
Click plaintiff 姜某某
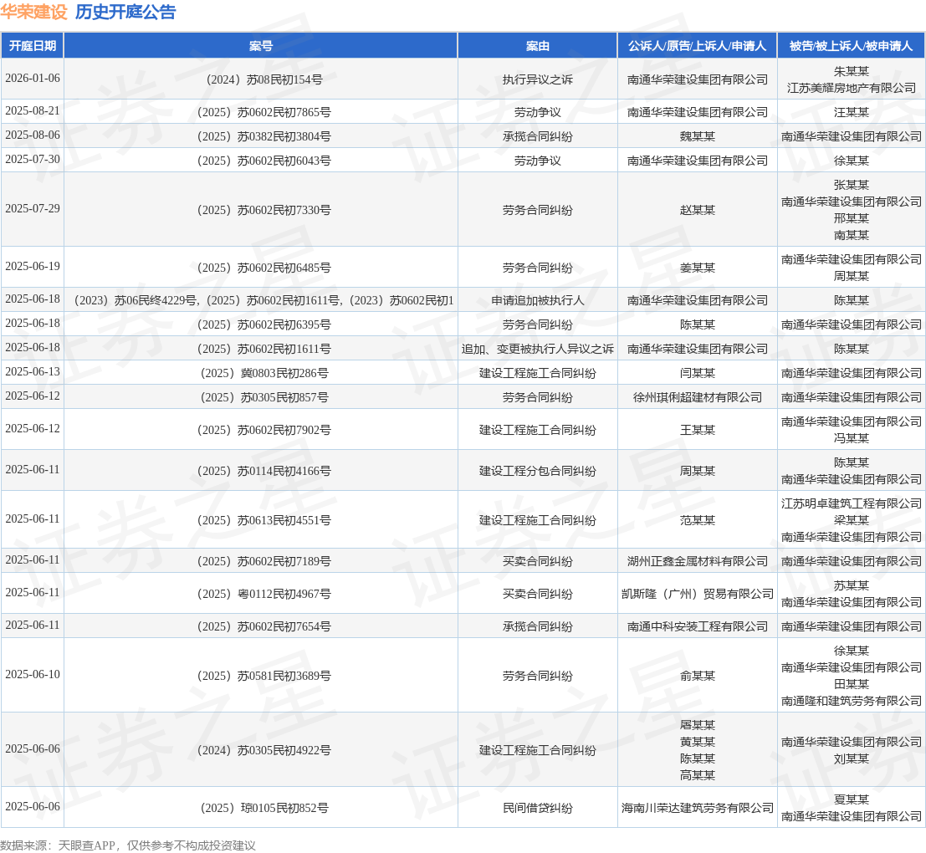697,268
